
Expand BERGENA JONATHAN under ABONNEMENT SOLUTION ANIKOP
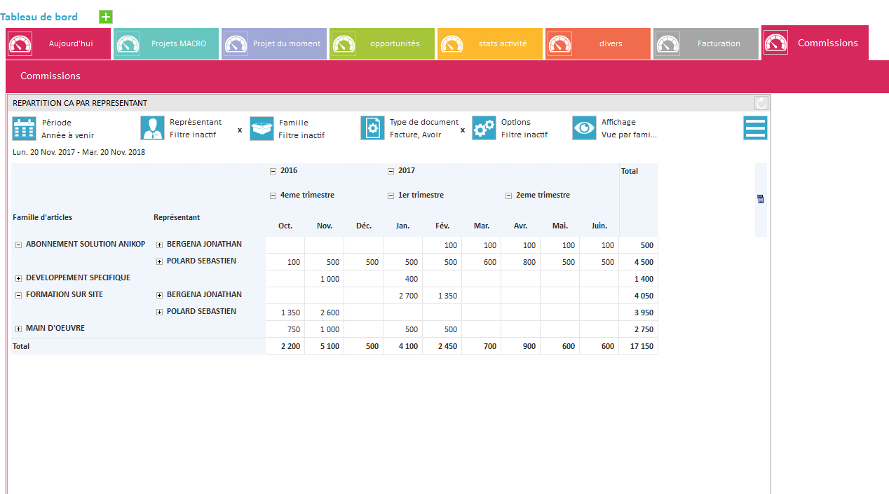click(x=159, y=245)
